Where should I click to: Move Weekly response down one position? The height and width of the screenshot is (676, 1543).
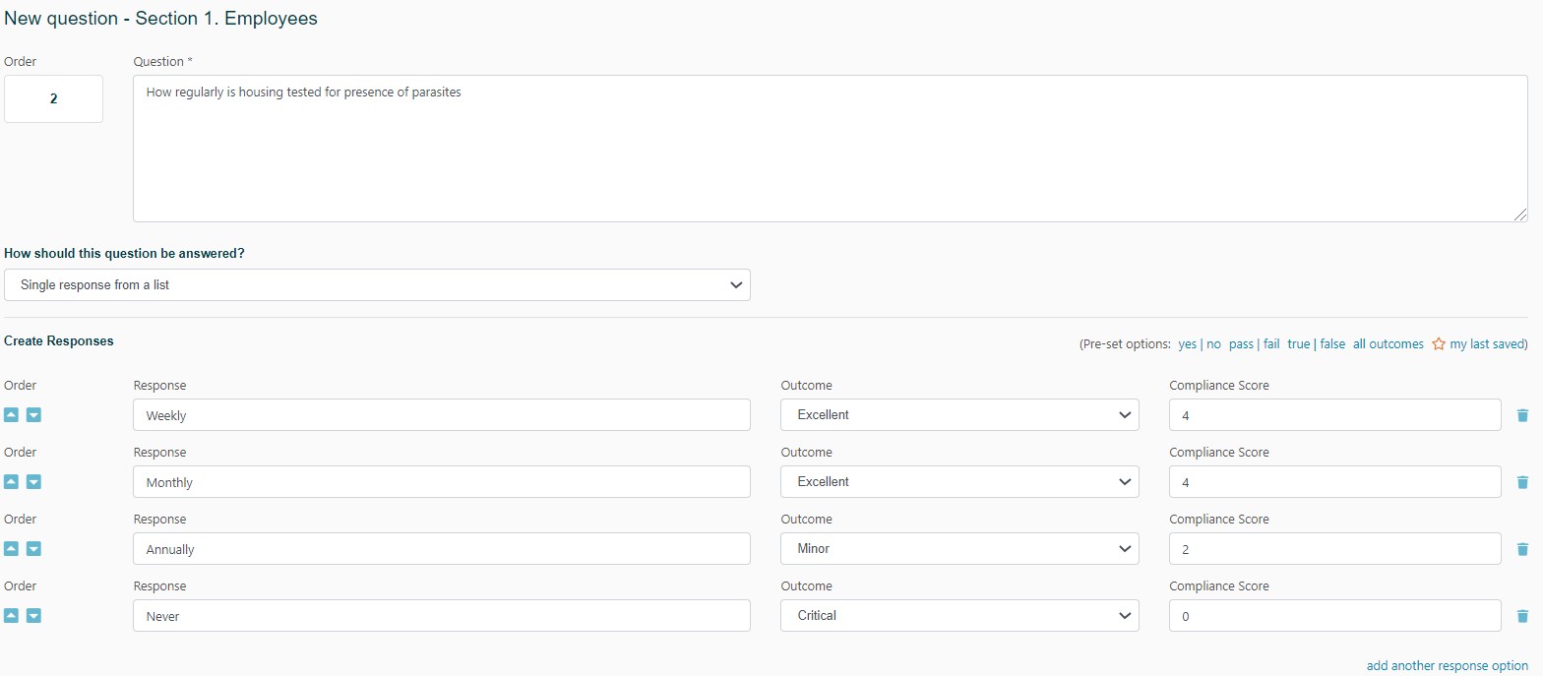[33, 415]
